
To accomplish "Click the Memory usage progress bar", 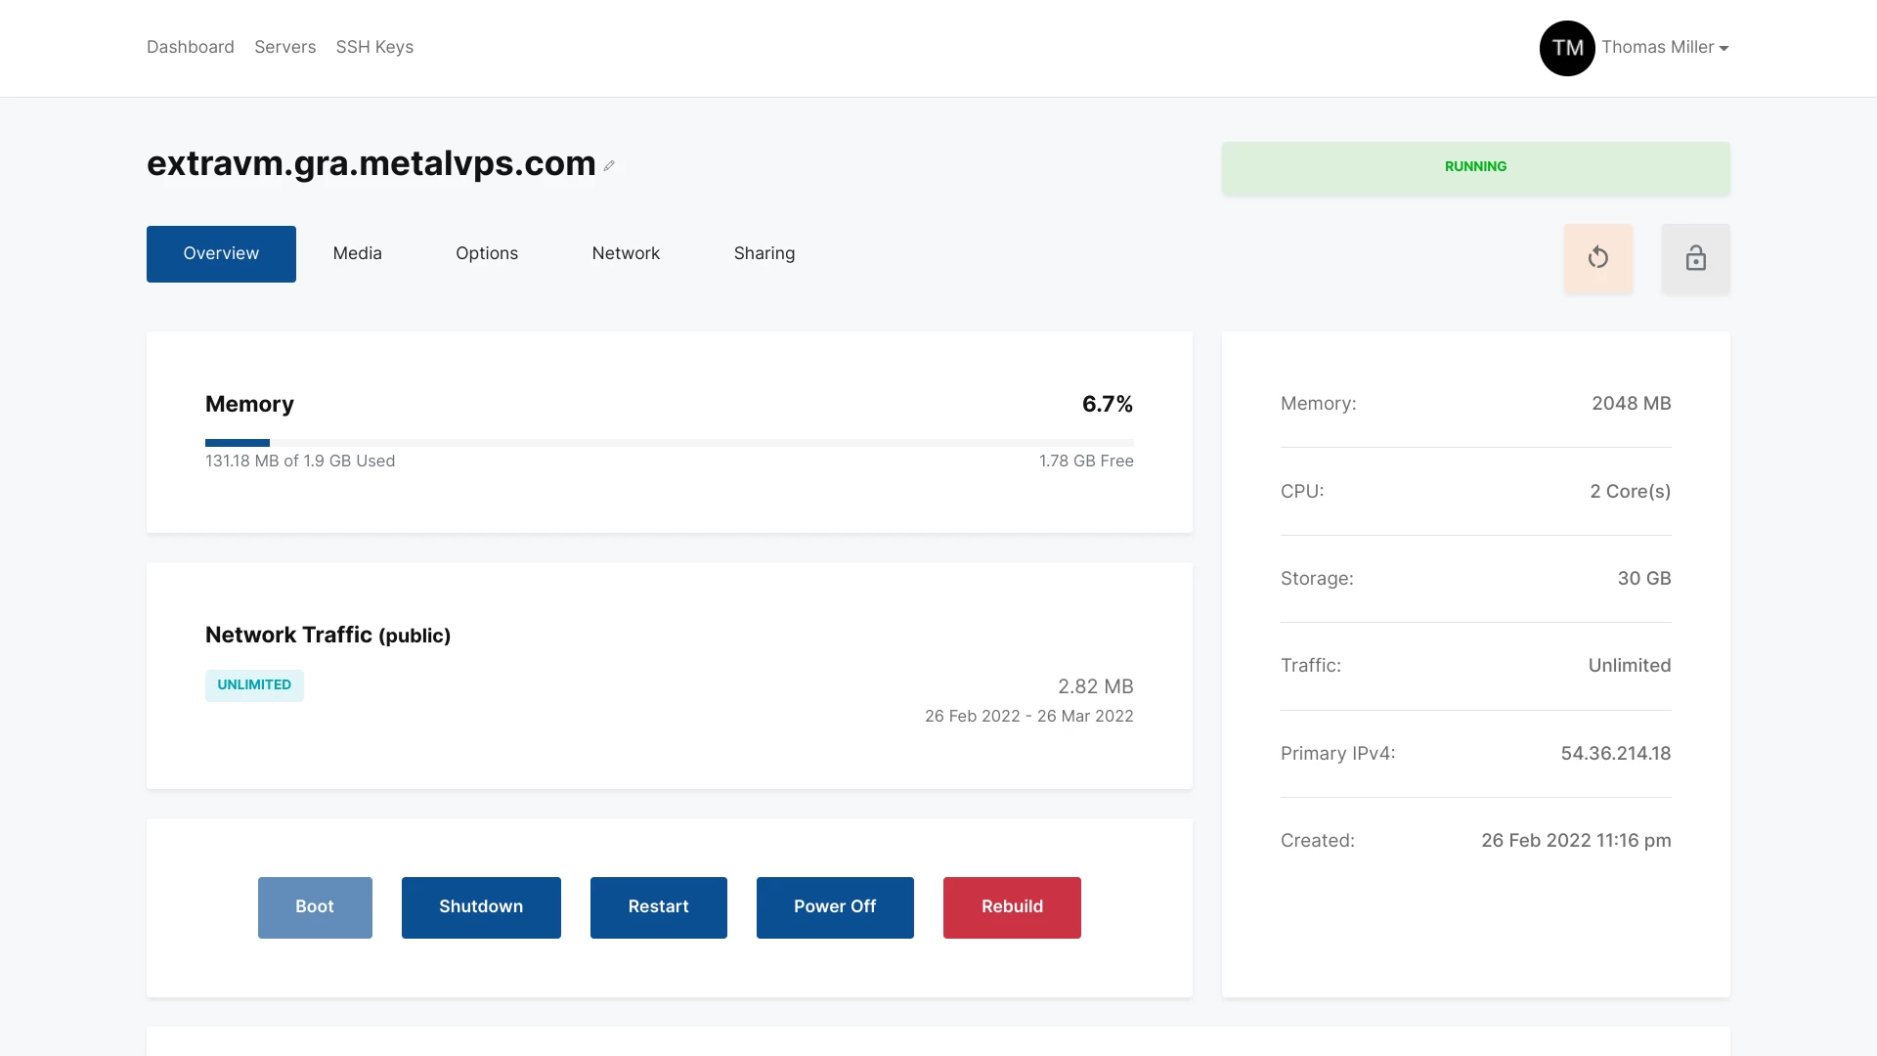I will click(x=669, y=443).
